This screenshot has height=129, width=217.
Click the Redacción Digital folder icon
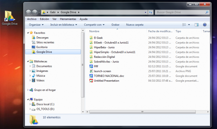pos(91,57)
